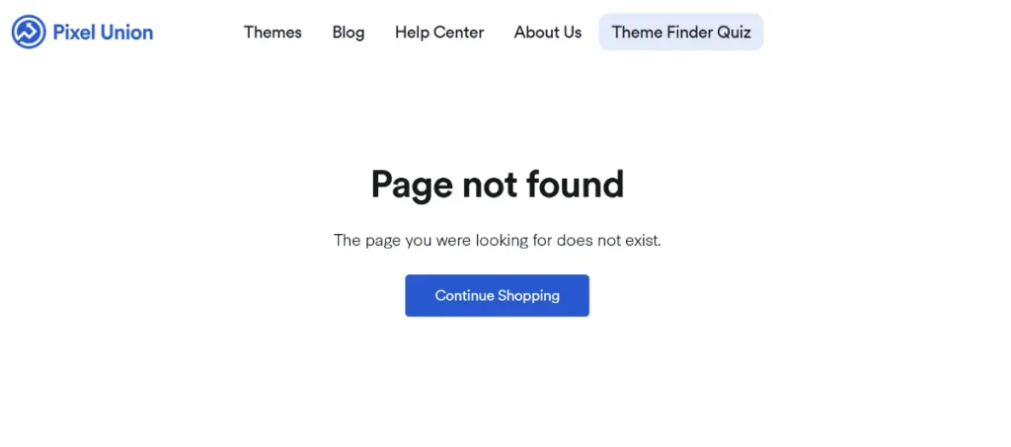The image size is (1011, 447).
Task: Click the Pixel Union brand name text
Action: coord(103,33)
